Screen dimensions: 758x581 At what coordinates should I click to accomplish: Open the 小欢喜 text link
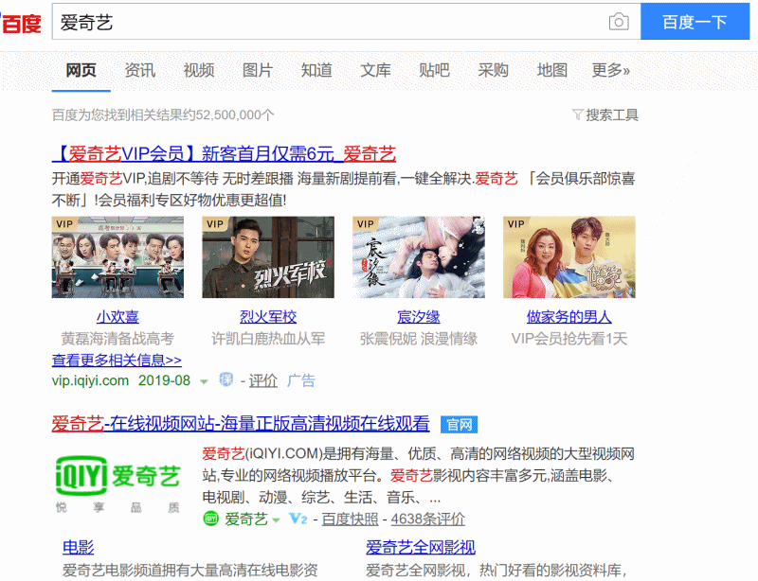tap(117, 317)
